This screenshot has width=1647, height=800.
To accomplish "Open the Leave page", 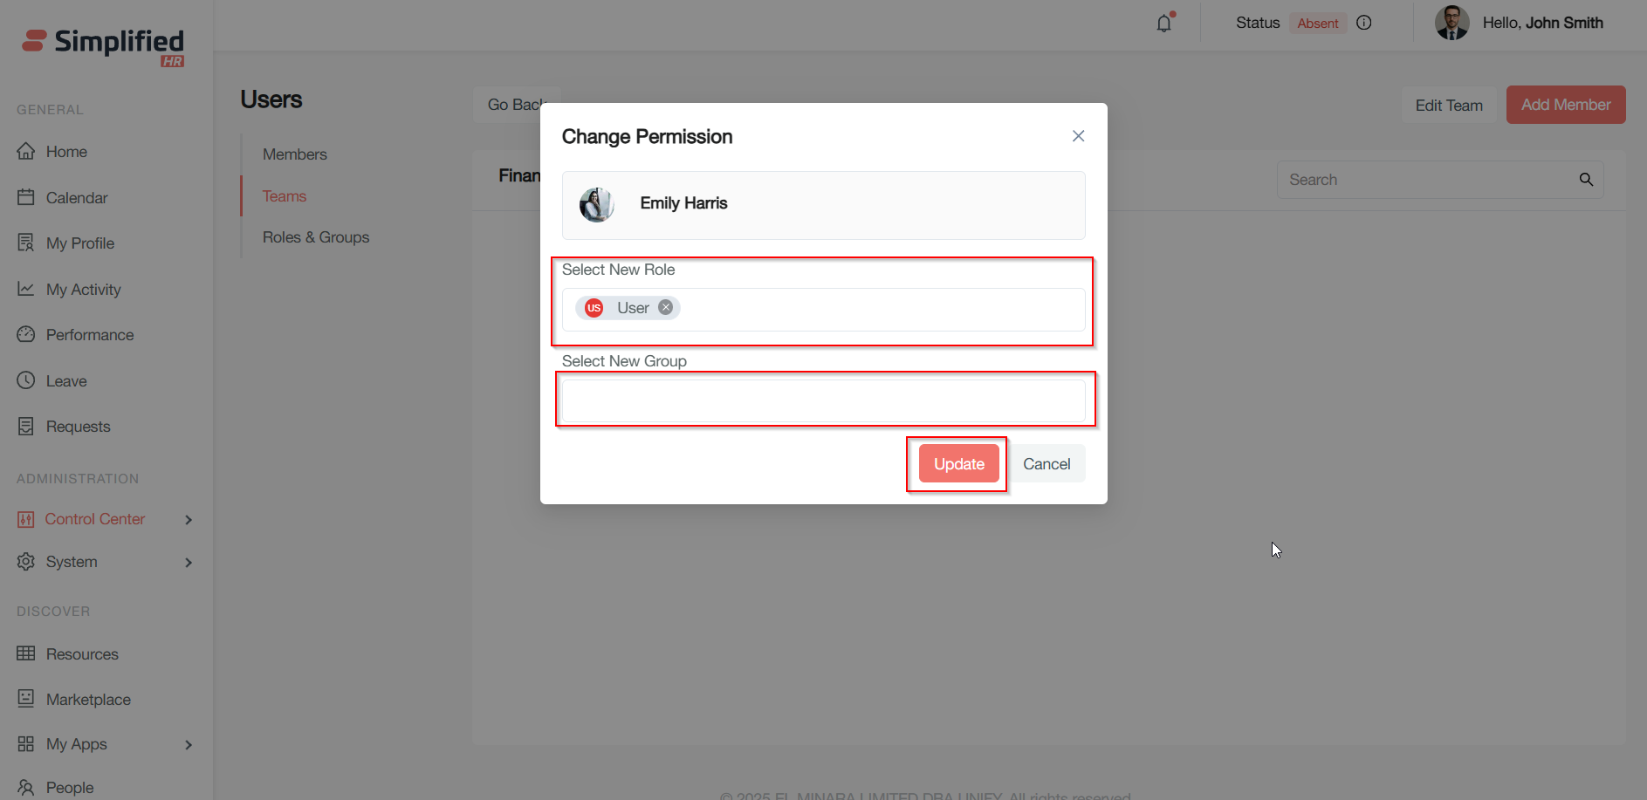I will [66, 381].
